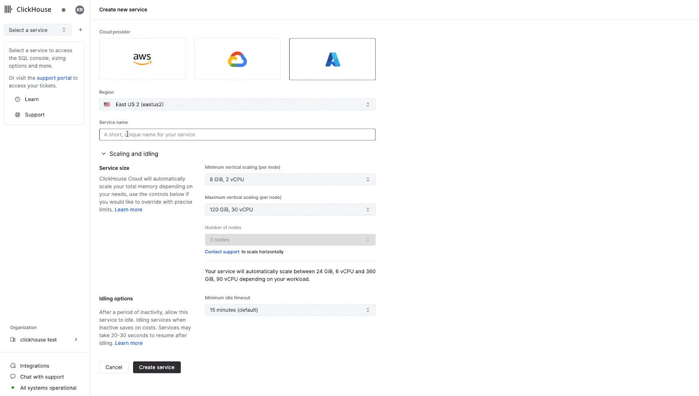This screenshot has height=396, width=699.
Task: Focus the Service name input field
Action: coord(237,135)
